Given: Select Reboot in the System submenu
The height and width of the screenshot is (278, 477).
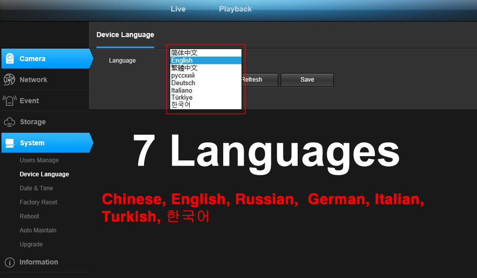Looking at the screenshot, I should click(x=30, y=216).
